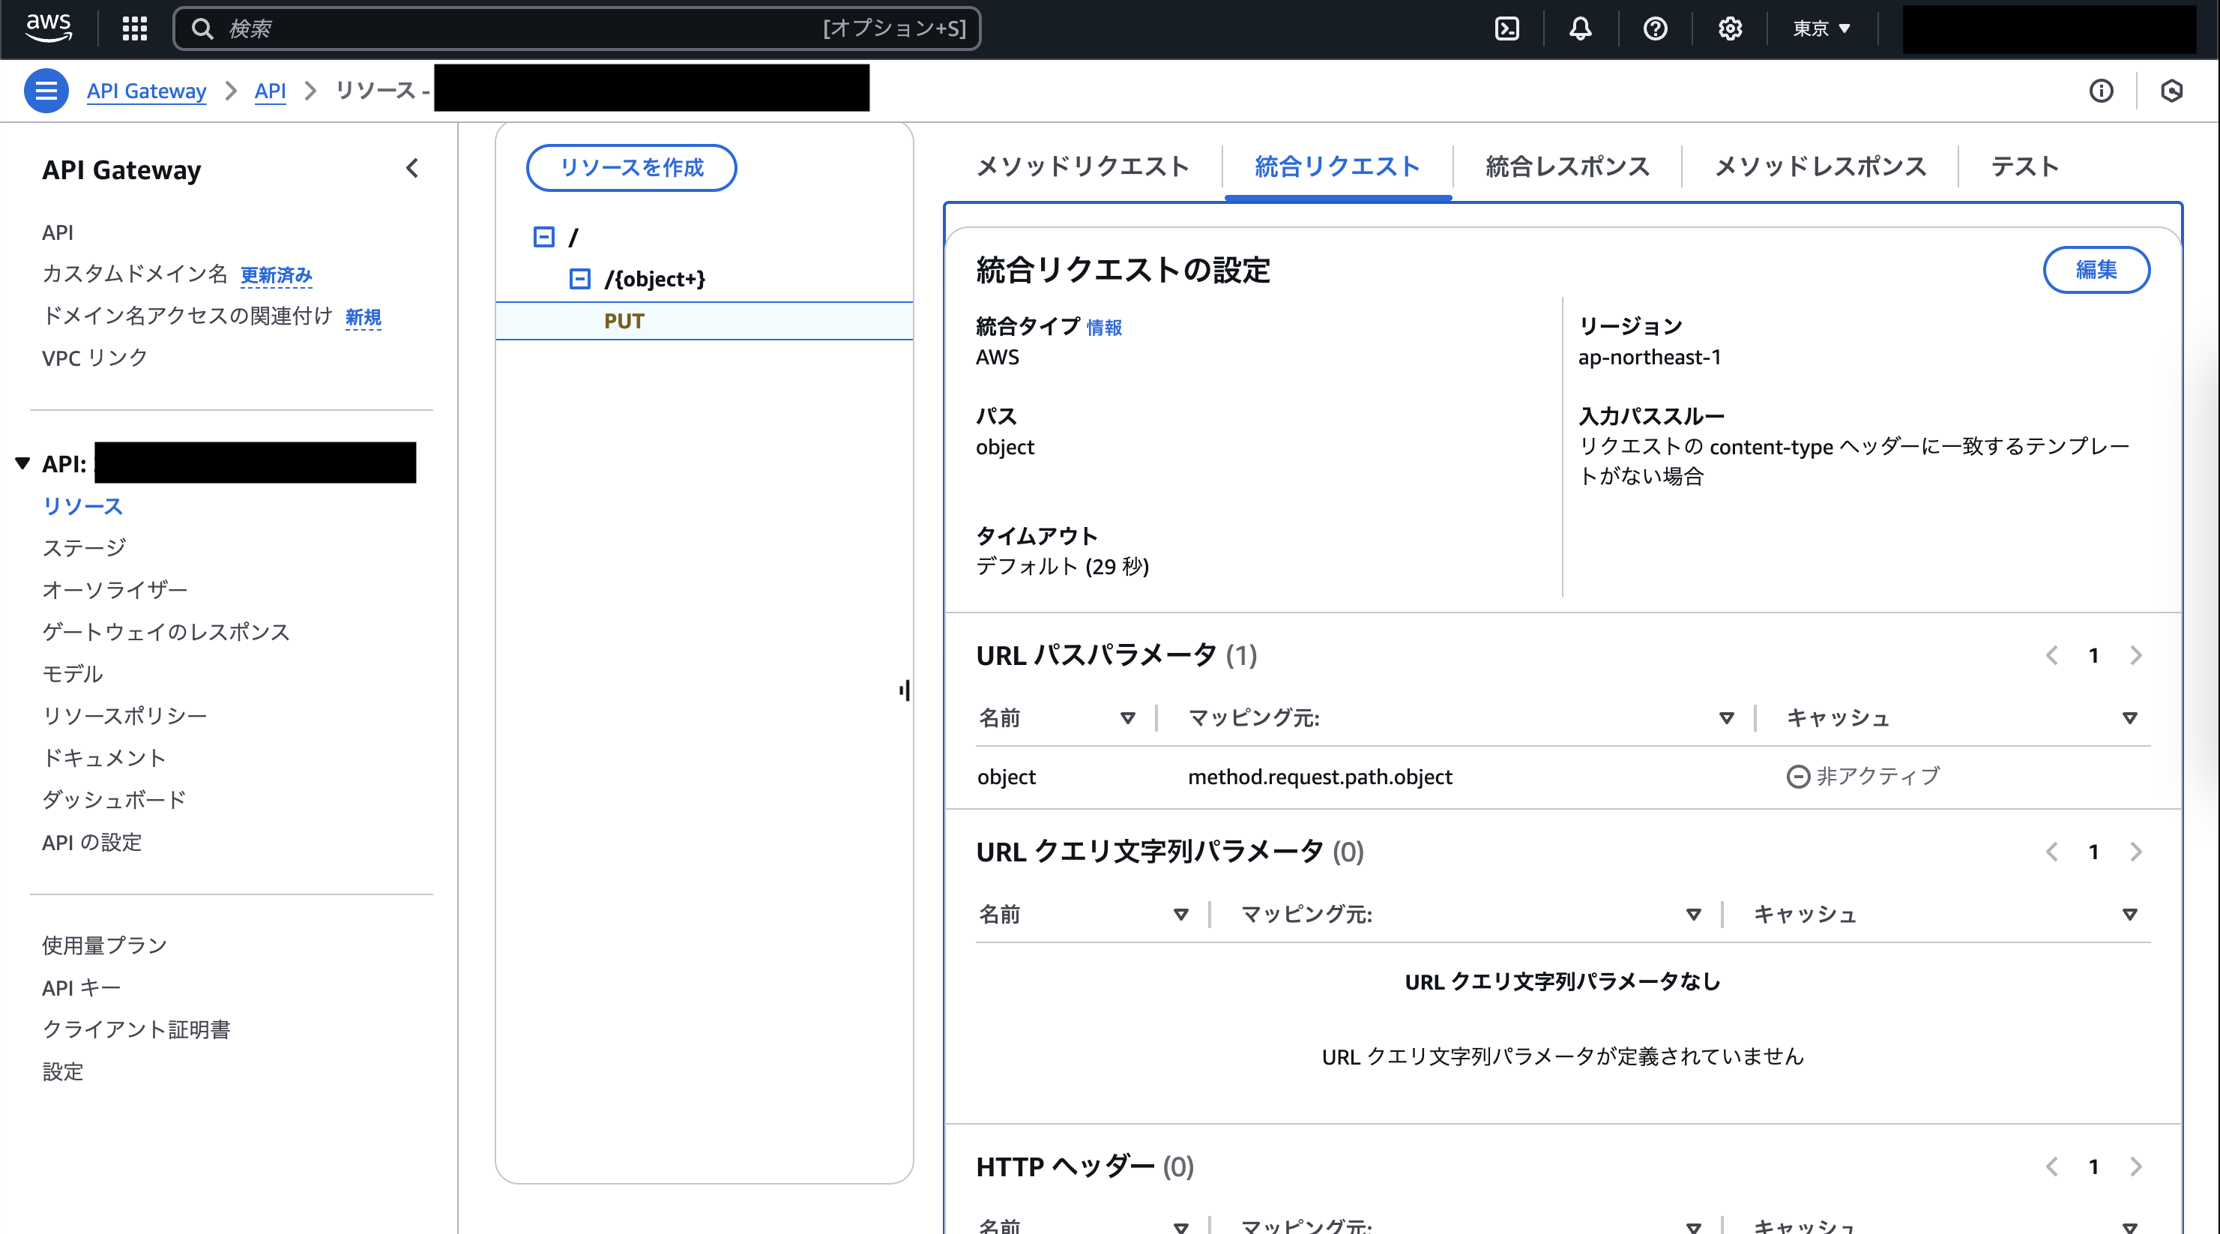
Task: Switch to メソッドリクエスト tab
Action: click(x=1082, y=166)
